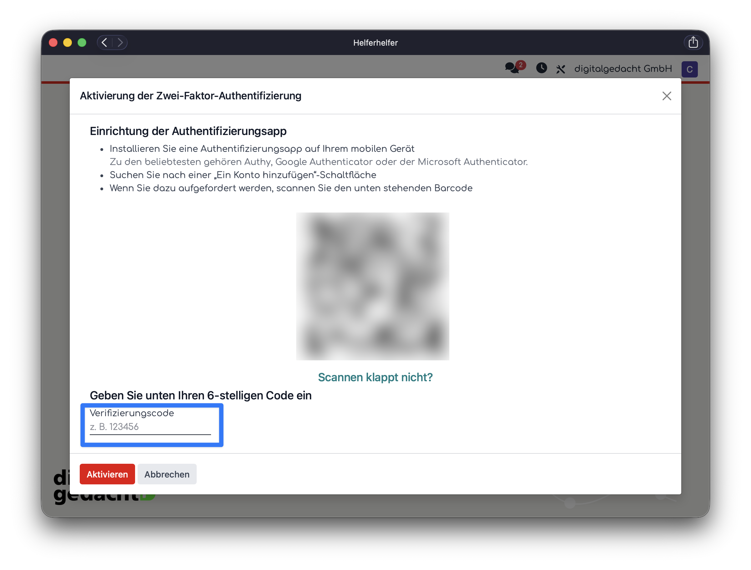751x570 pixels.
Task: Click the line 'Suchen Sie nach einer „Ein Konto hinzufügen“-Schaltfläche'
Action: click(243, 175)
